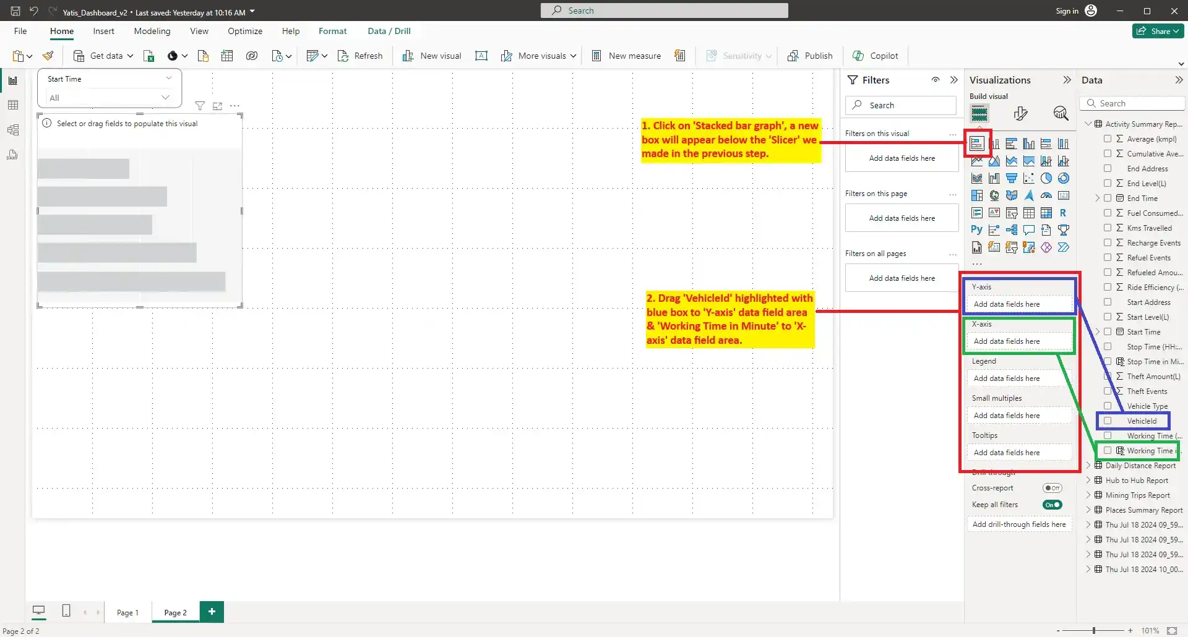
Task: Choose the Funnel chart visualization
Action: pyautogui.click(x=1011, y=179)
